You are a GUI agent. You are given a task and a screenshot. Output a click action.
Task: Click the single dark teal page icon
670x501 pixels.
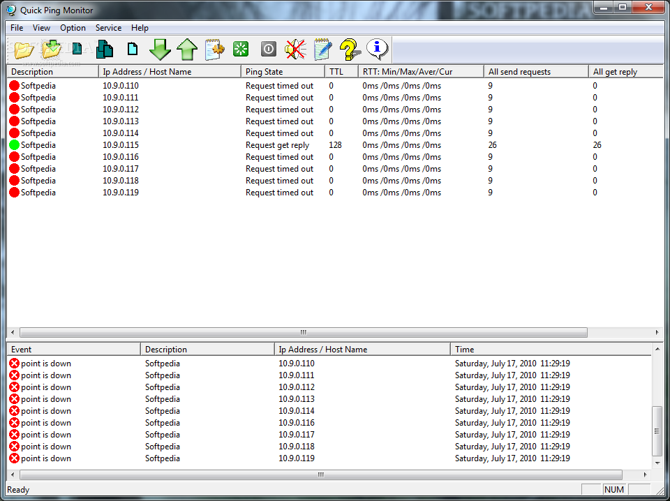pos(77,49)
